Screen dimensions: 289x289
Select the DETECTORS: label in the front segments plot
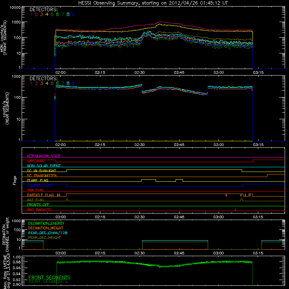click(x=44, y=10)
